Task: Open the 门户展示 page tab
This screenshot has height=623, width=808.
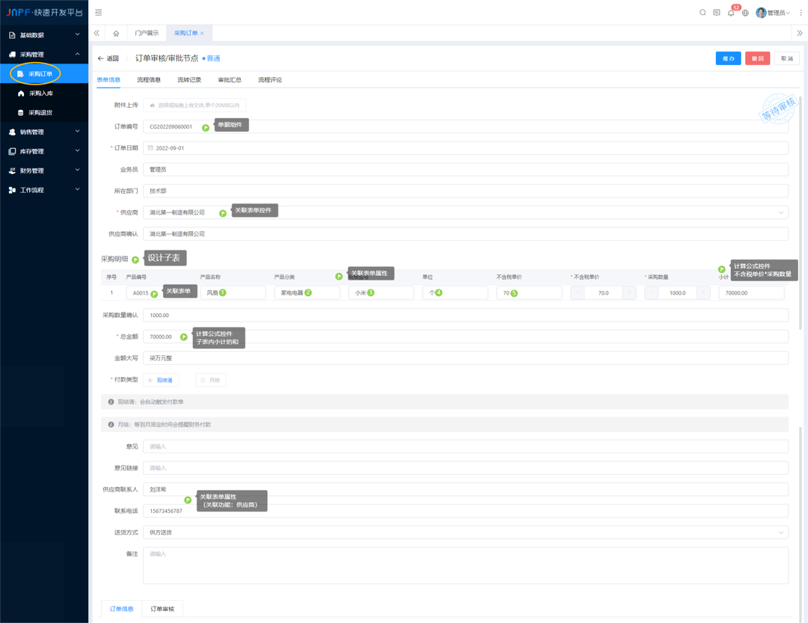Action: pos(147,33)
